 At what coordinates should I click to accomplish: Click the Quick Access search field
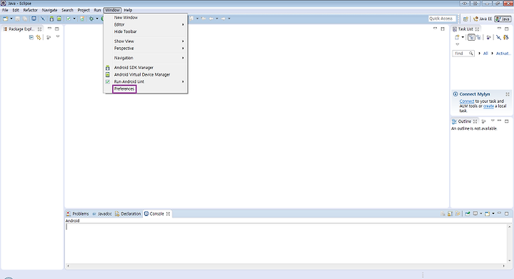pyautogui.click(x=442, y=19)
